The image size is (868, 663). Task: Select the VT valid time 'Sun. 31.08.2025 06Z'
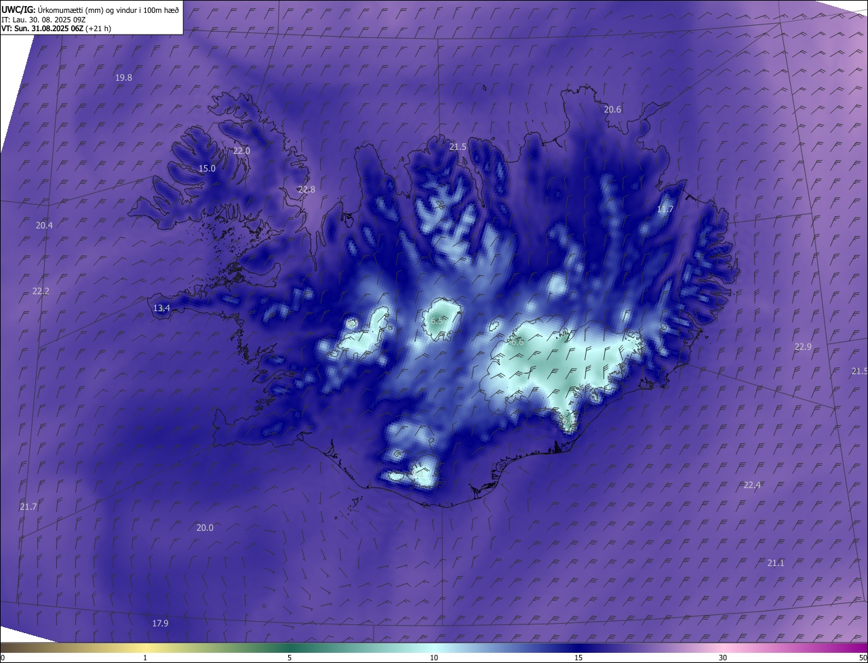(x=57, y=29)
